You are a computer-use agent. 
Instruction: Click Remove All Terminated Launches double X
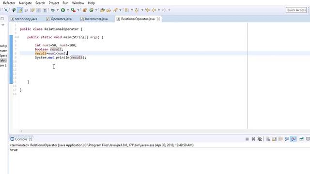260,139
